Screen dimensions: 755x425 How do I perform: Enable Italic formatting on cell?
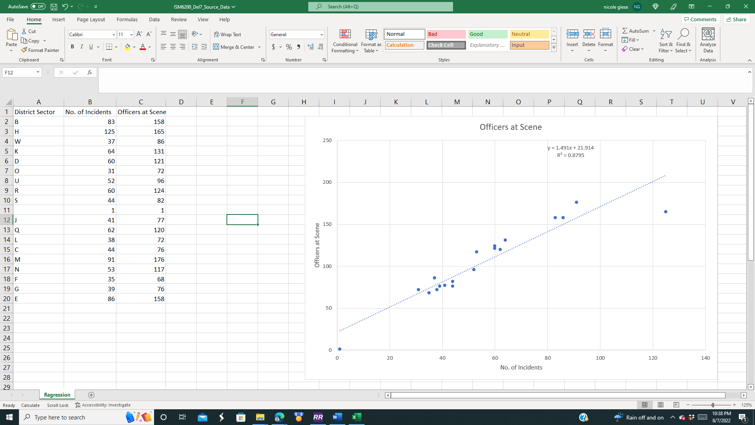coord(81,48)
